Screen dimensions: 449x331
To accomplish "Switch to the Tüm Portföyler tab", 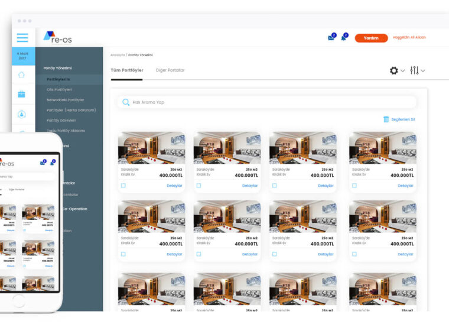I will pyautogui.click(x=127, y=70).
